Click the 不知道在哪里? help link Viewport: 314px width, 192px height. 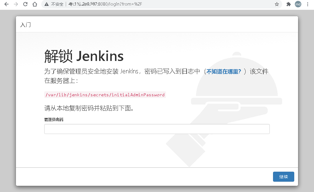tap(224, 71)
